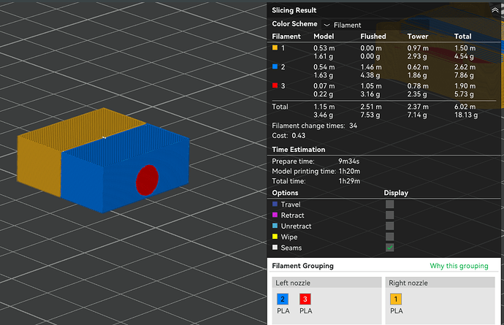Click the Seams color legend icon
This screenshot has width=504, height=325.
275,247
